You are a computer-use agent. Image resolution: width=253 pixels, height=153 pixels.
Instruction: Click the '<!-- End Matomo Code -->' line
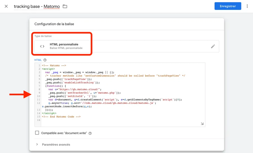[x=61, y=117]
